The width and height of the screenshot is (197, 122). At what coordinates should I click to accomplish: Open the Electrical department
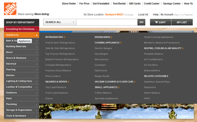22,64
